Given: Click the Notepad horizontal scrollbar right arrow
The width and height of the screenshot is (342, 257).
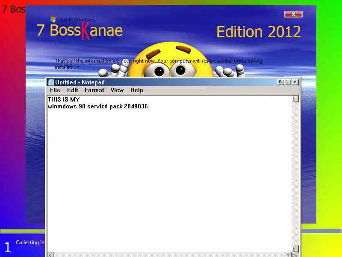Looking at the screenshot, I should 288,255.
